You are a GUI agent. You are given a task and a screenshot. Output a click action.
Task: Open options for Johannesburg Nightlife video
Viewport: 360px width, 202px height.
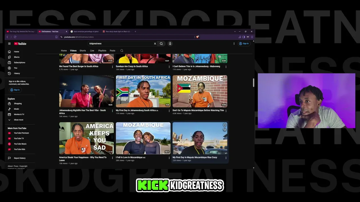pos(112,111)
